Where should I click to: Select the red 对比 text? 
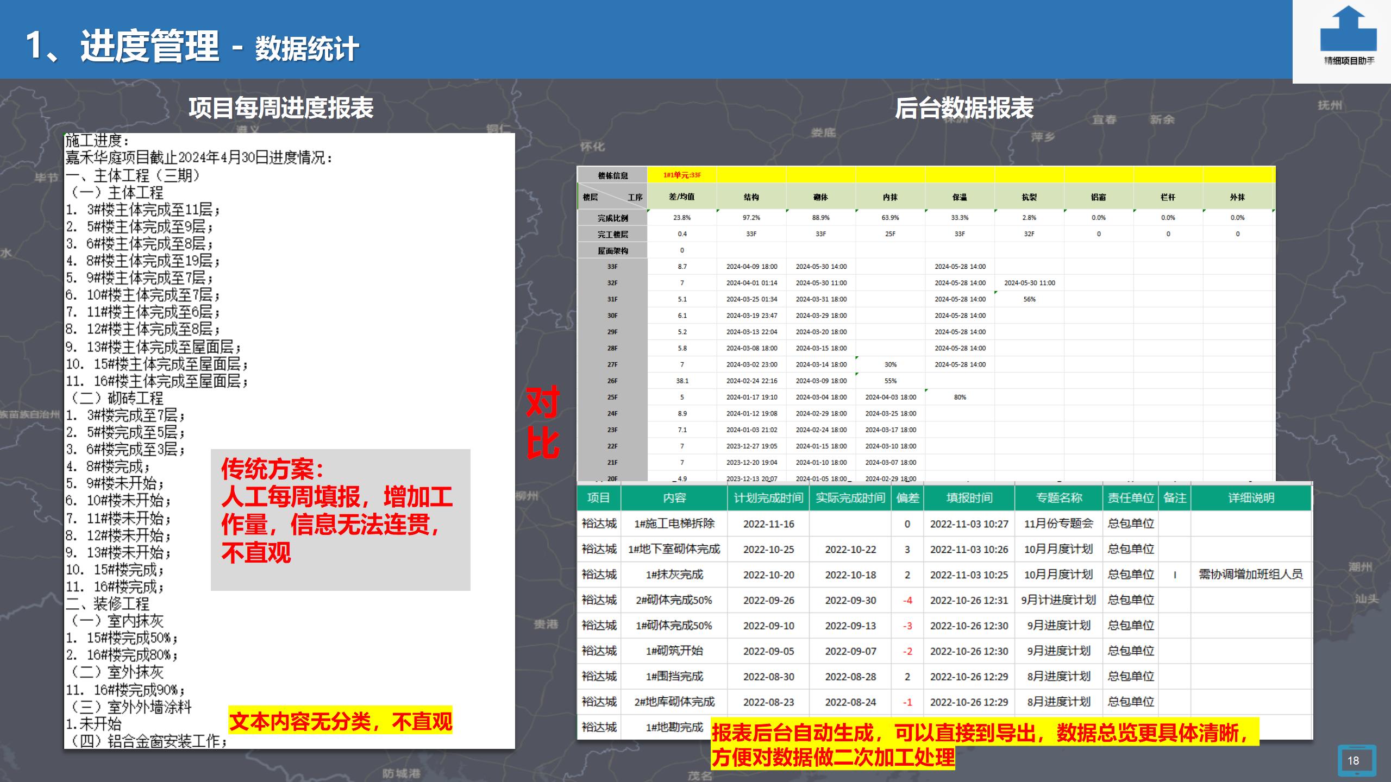[542, 422]
